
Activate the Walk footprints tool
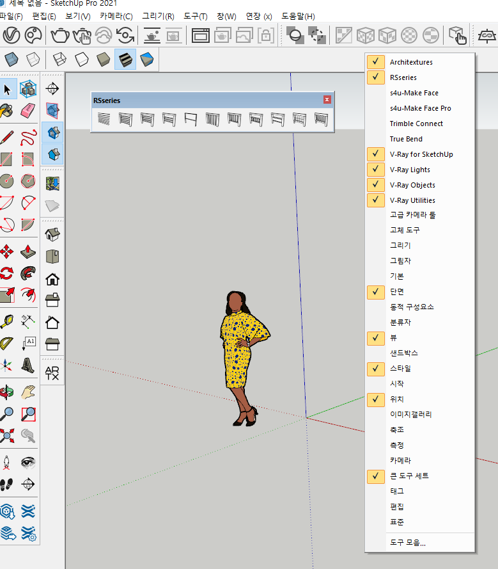(x=7, y=484)
